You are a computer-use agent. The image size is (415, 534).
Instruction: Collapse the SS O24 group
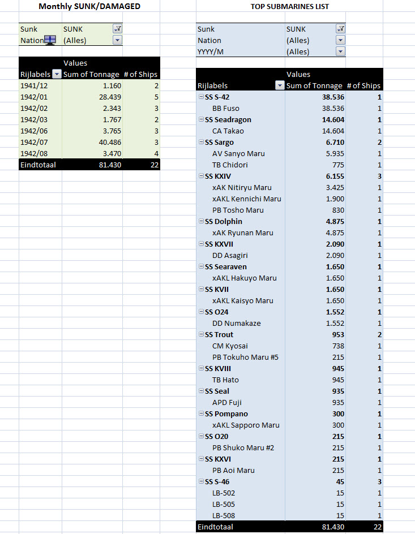coord(202,312)
